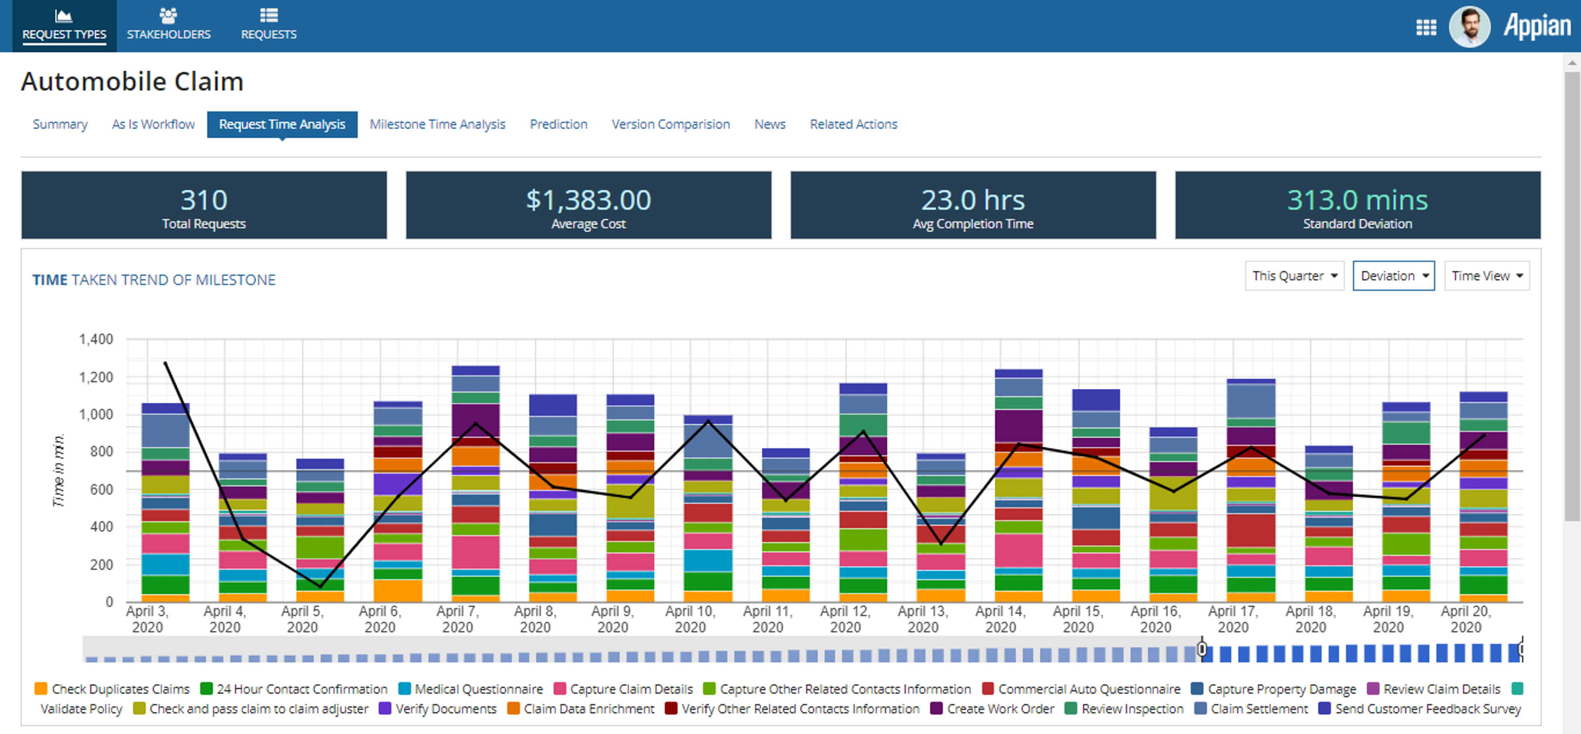Click the April 5, 2020 stacked bar

(x=320, y=530)
